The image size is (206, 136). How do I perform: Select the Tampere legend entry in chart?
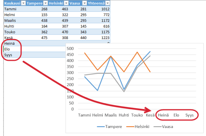tap(110, 126)
